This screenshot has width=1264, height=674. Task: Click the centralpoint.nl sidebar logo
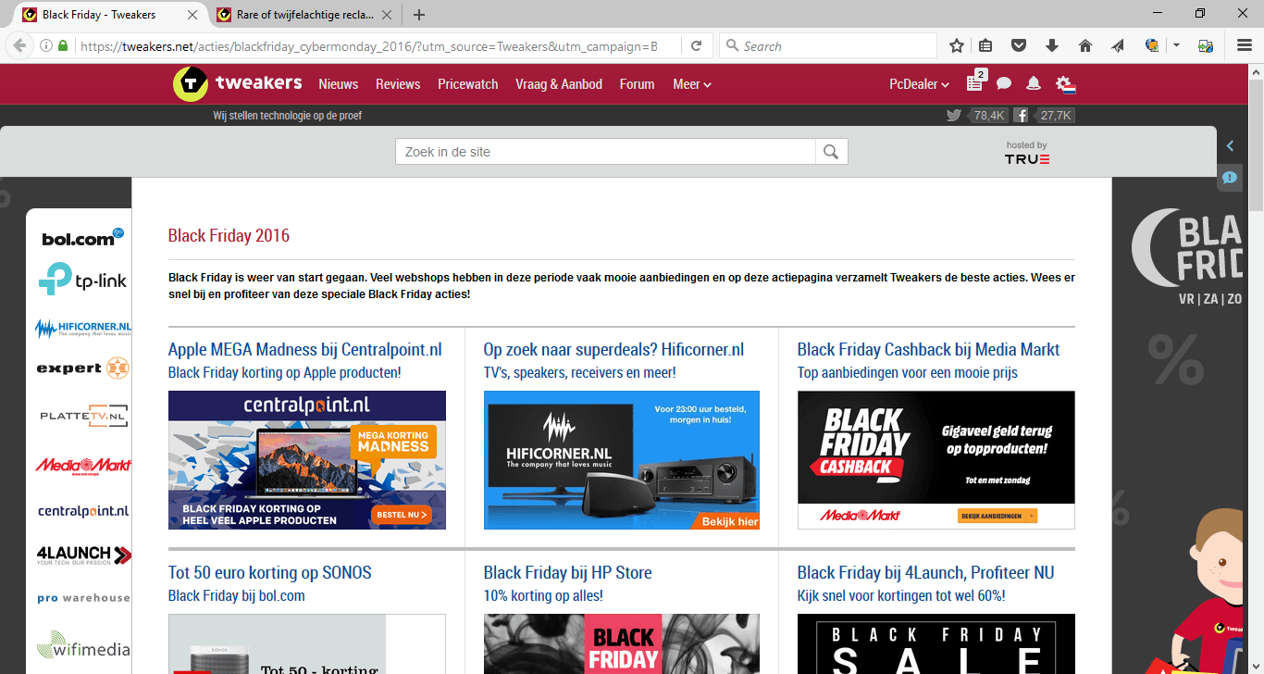83,511
